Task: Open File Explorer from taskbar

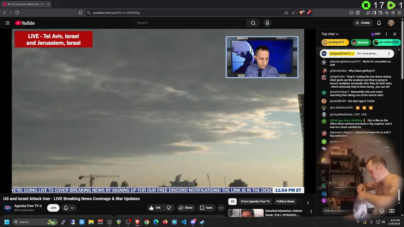Action: (x=91, y=222)
